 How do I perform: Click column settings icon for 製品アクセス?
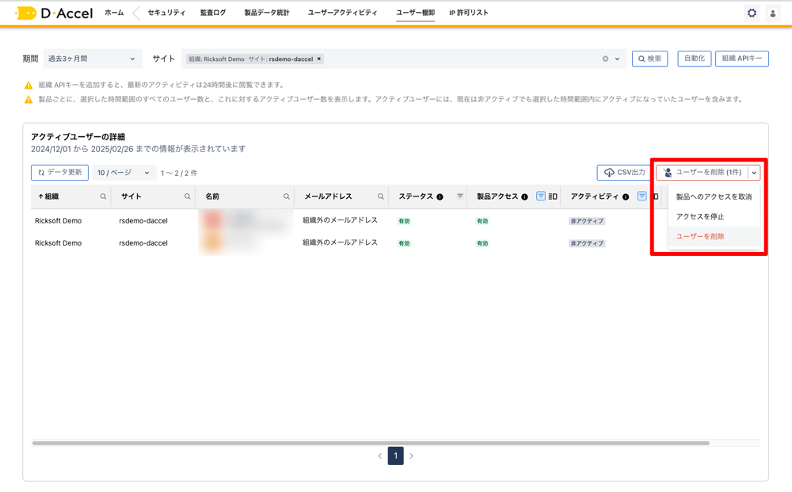point(553,196)
